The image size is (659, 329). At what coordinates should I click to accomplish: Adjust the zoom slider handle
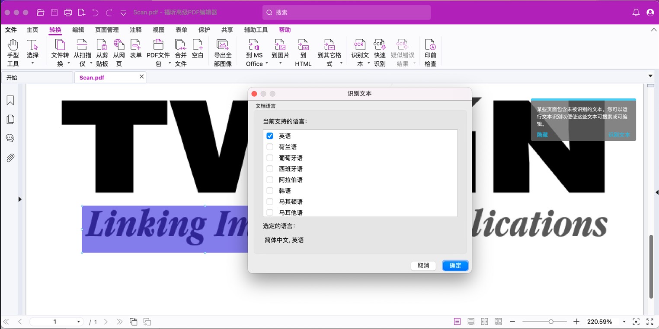pos(551,322)
